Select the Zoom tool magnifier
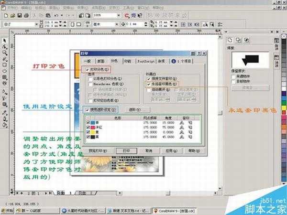 5,53
